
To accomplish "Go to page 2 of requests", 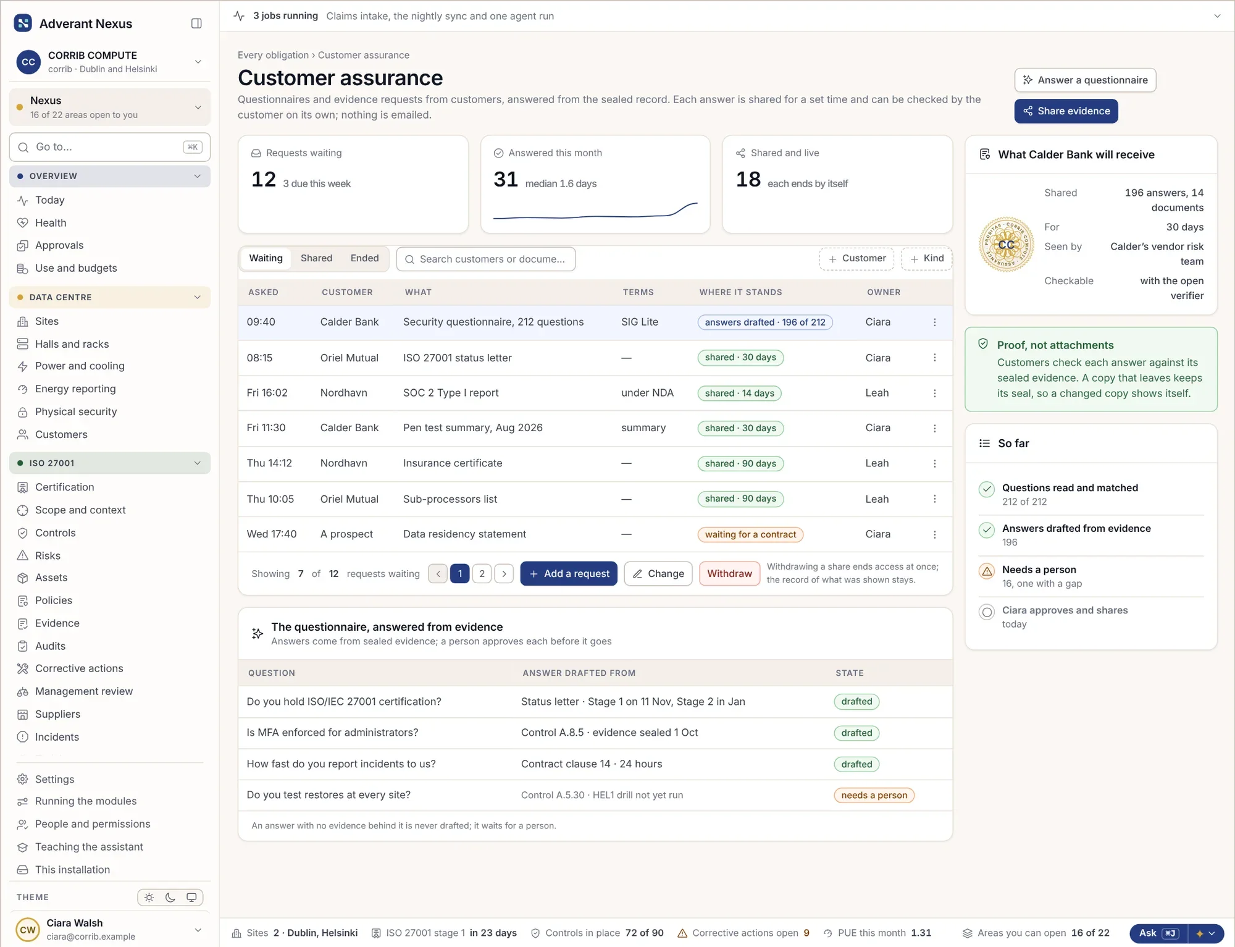I will click(x=482, y=574).
